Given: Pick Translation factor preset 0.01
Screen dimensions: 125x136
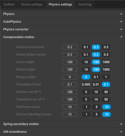Looking at the screenshot, I should click(96, 84).
